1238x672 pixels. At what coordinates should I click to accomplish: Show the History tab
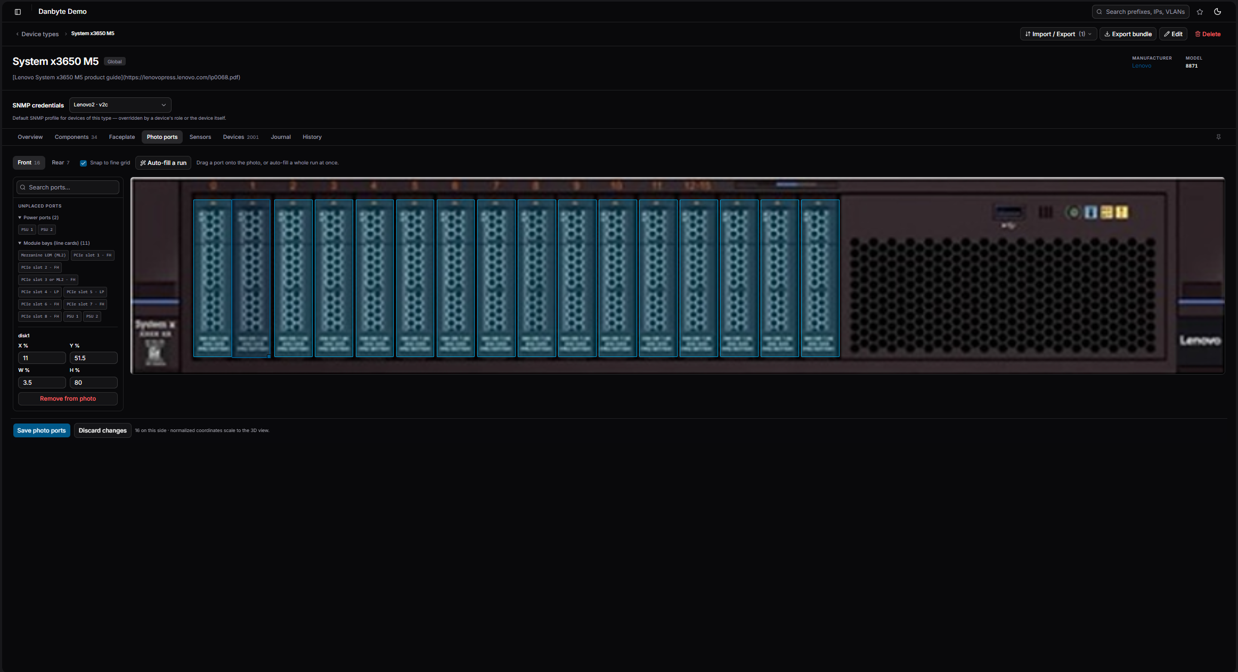pos(312,137)
